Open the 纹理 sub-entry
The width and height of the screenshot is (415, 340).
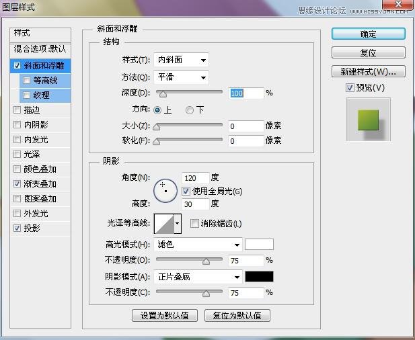41,95
